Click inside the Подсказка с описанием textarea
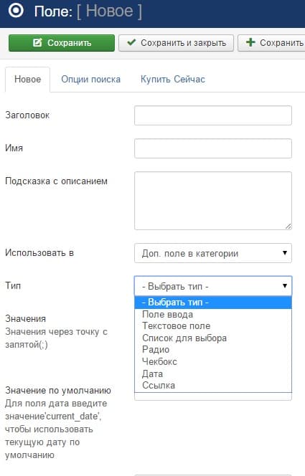 213,201
